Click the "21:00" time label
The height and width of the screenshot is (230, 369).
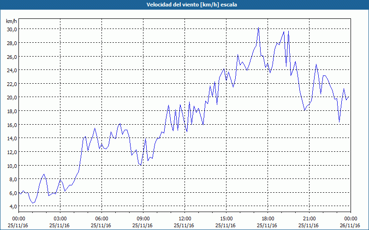(x=309, y=219)
